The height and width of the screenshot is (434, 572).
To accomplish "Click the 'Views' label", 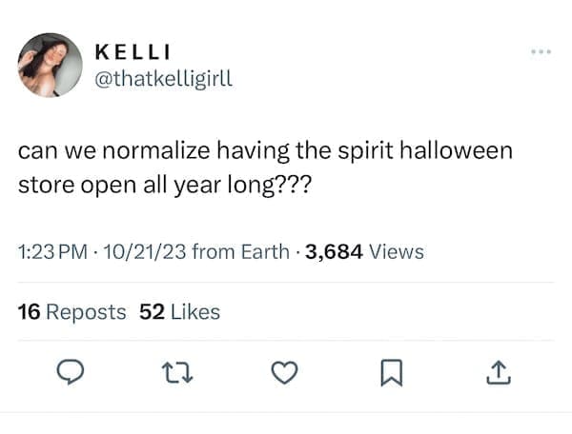I will (x=396, y=252).
